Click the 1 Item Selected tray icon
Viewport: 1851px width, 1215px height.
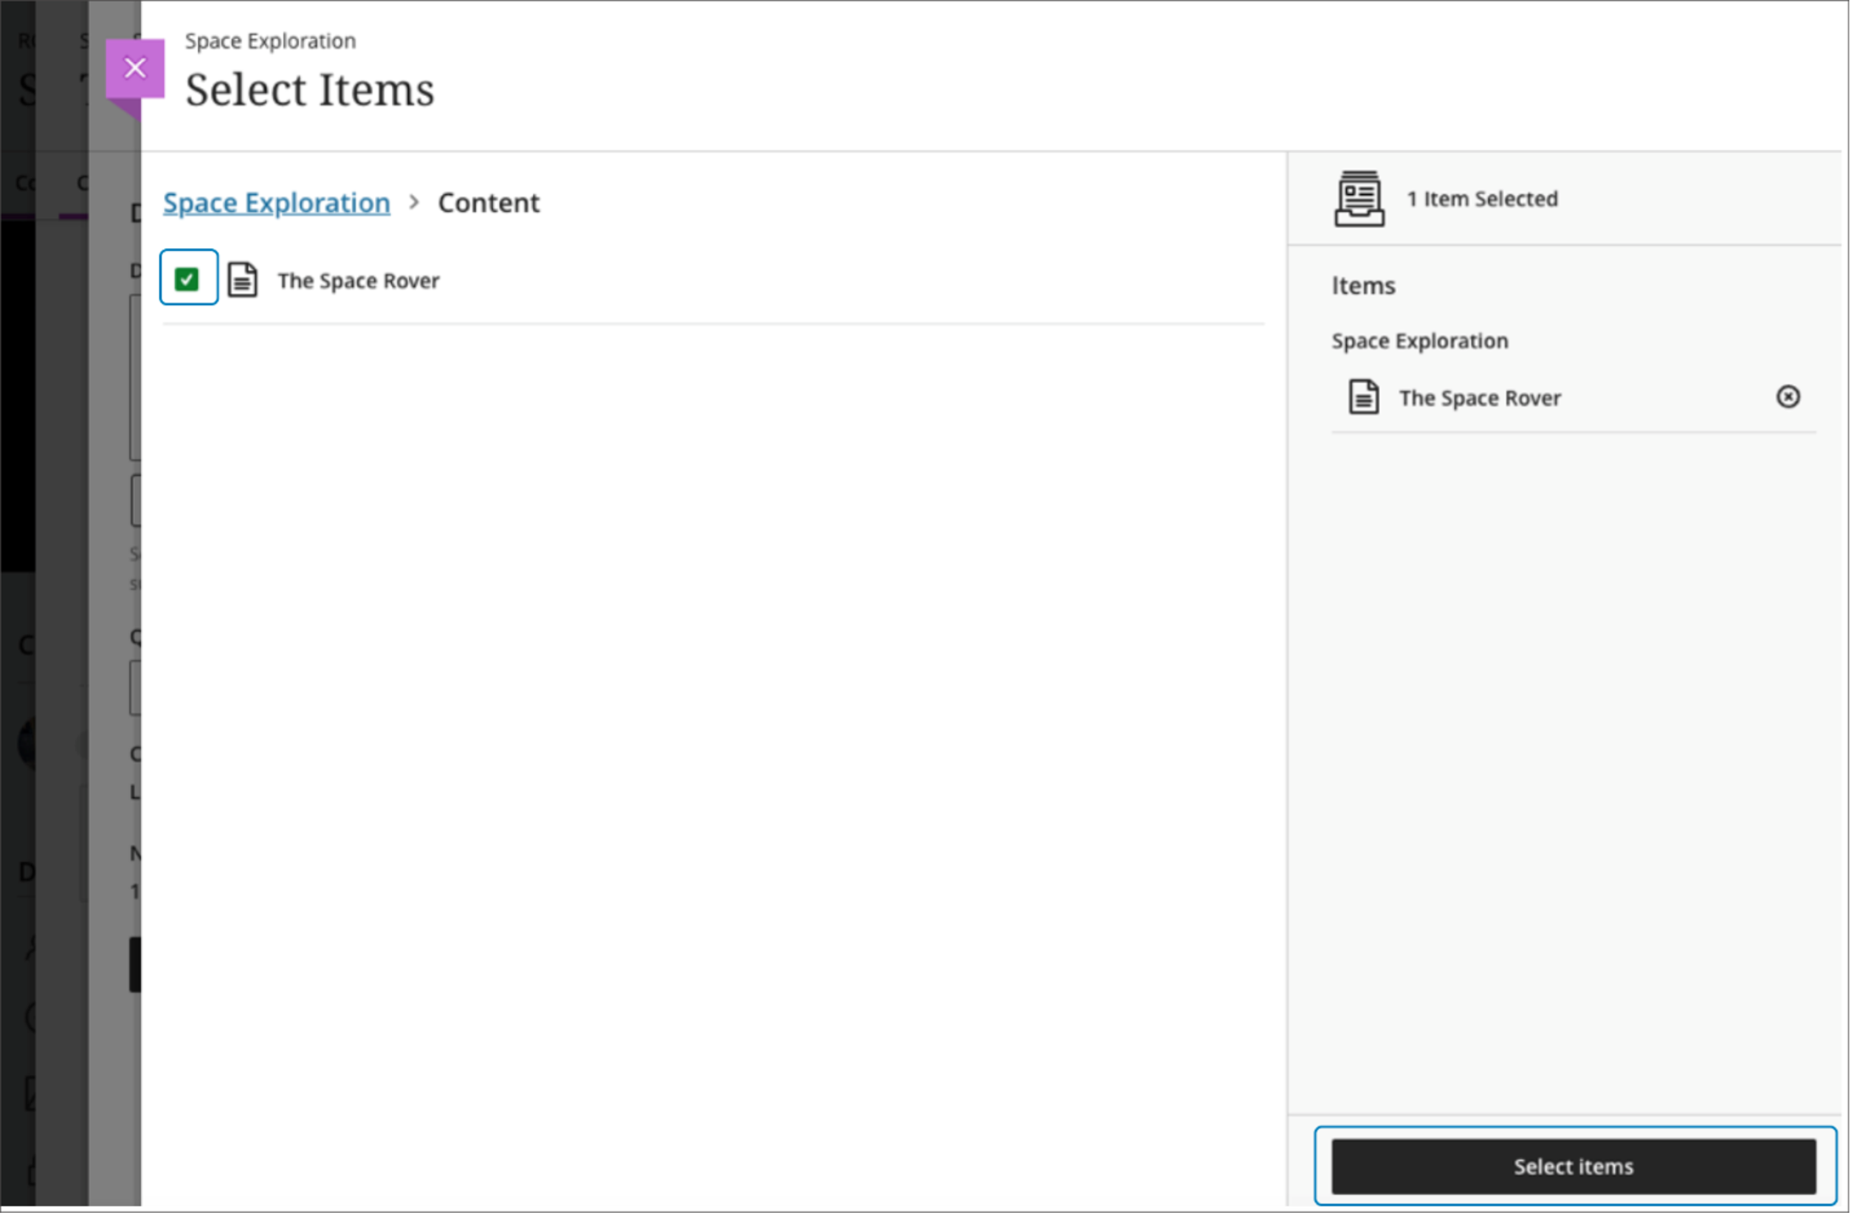1359,199
